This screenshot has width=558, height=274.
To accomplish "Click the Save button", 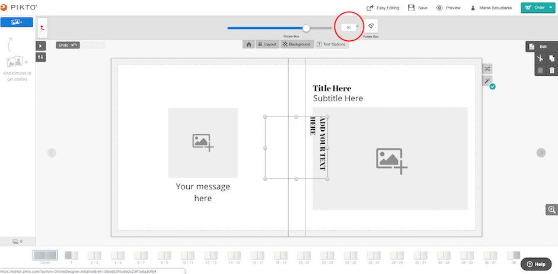I will point(418,8).
